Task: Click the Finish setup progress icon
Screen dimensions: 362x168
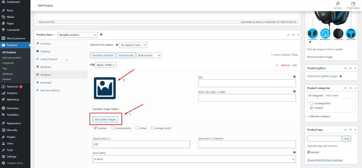Action: tap(353, 4)
